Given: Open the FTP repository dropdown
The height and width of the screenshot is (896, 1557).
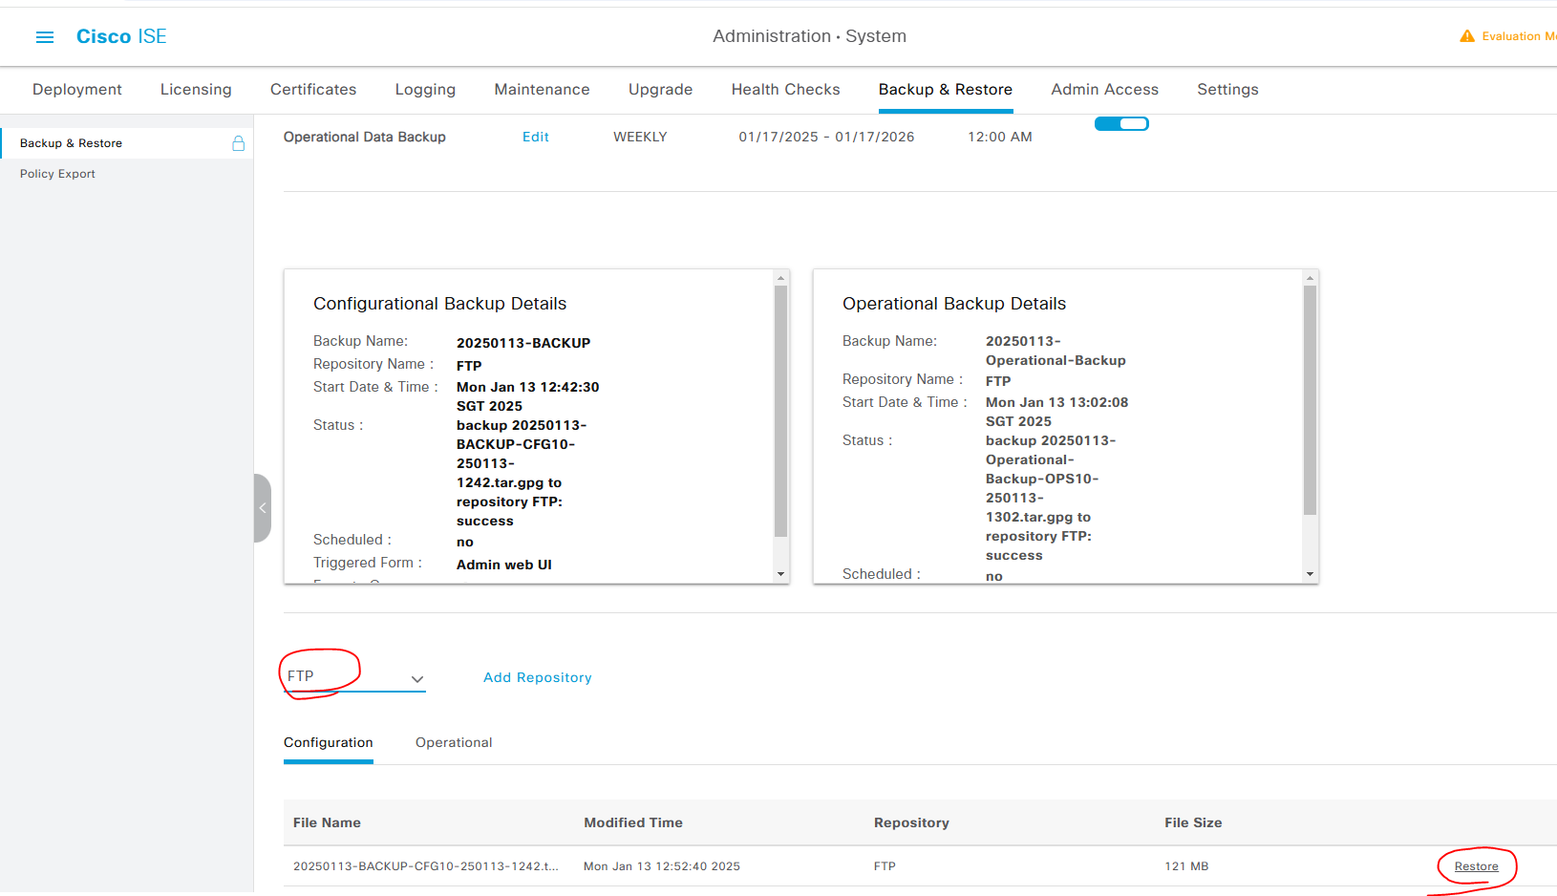Looking at the screenshot, I should [x=354, y=677].
